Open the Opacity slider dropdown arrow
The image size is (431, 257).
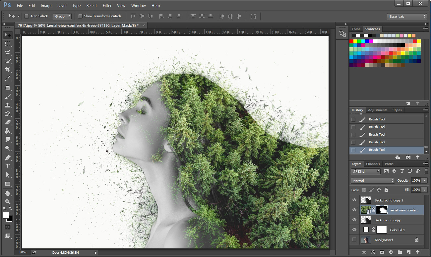pos(425,181)
